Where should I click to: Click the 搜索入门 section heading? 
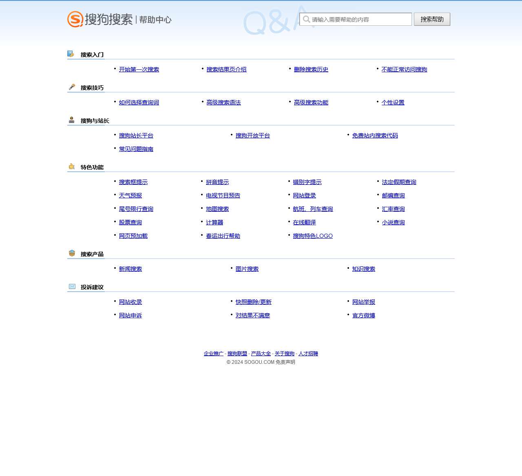[x=92, y=55]
